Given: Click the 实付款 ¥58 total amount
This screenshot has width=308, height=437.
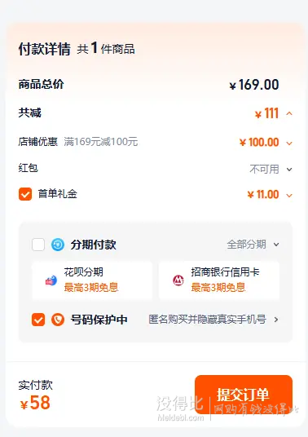Looking at the screenshot, I should point(35,403).
